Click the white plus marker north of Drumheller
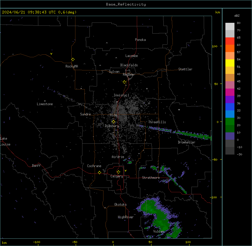Viewport: 252px width, 246px height. pos(179,110)
